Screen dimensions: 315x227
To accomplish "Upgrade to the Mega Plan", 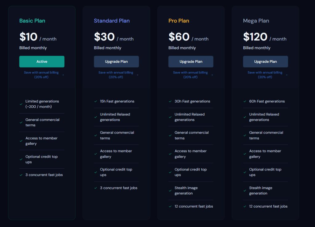I will [x=265, y=61].
